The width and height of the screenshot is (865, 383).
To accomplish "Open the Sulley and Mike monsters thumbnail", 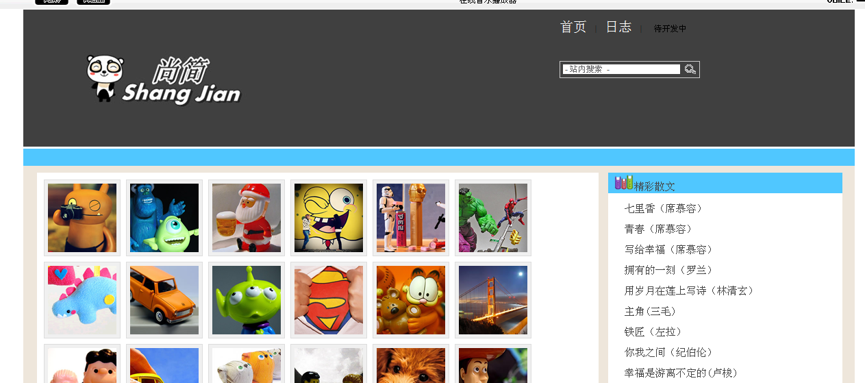I will point(164,218).
